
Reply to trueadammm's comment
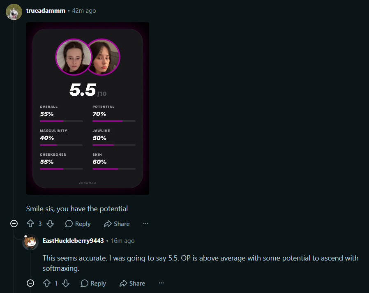point(78,224)
